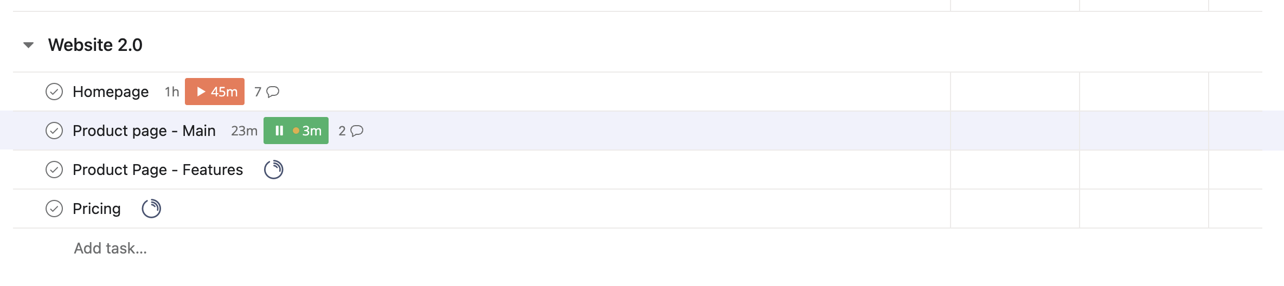This screenshot has height=286, width=1284.
Task: Click the 1h estimate on Homepage
Action: click(172, 92)
